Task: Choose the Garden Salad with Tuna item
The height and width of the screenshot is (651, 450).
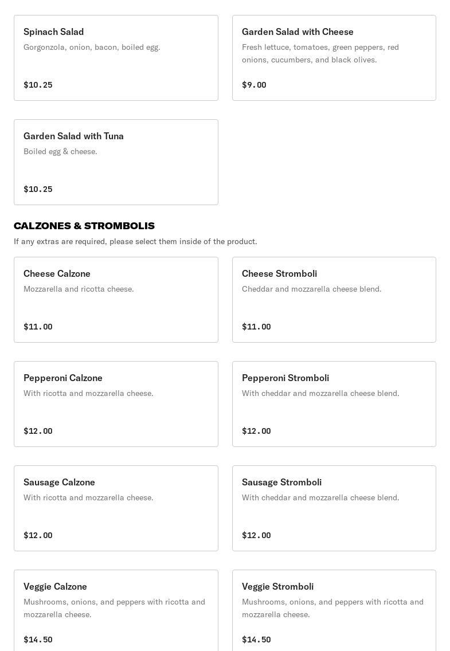Action: coord(116,162)
